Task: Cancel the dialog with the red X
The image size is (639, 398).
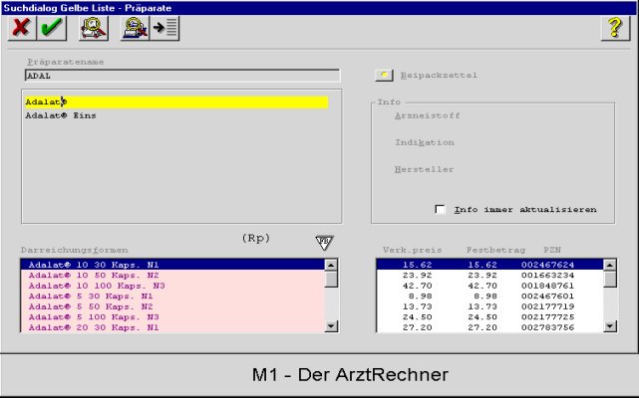Action: coord(22,28)
